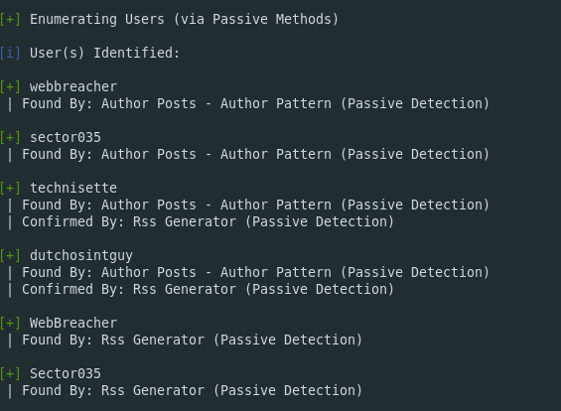Click the [+] marker before Sector035
This screenshot has width=561, height=411.
10,374
